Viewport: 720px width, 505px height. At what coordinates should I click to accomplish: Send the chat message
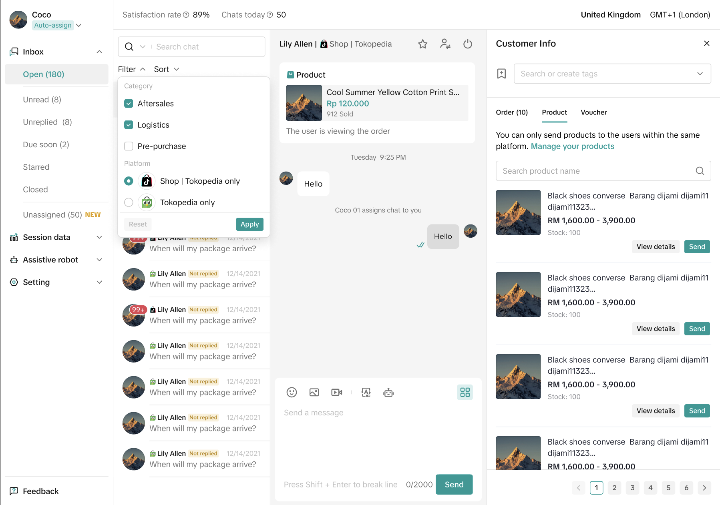click(x=454, y=485)
